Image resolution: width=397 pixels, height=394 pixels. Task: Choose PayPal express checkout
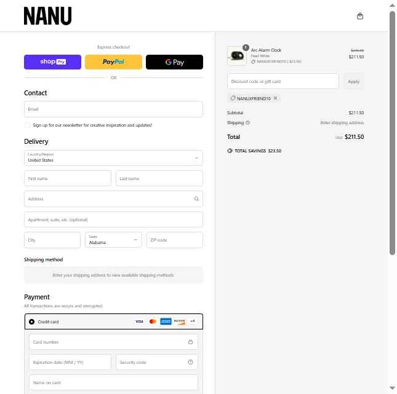113,62
